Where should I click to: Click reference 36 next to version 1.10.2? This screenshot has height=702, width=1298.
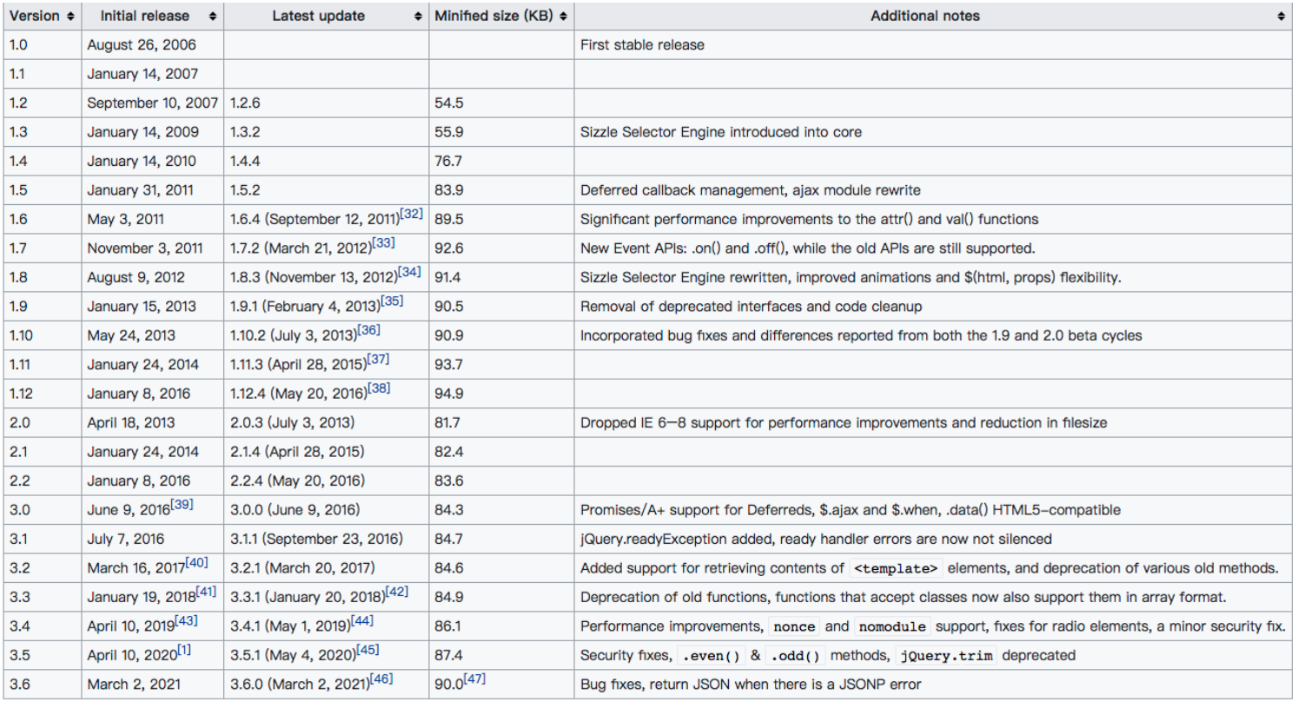click(x=368, y=330)
